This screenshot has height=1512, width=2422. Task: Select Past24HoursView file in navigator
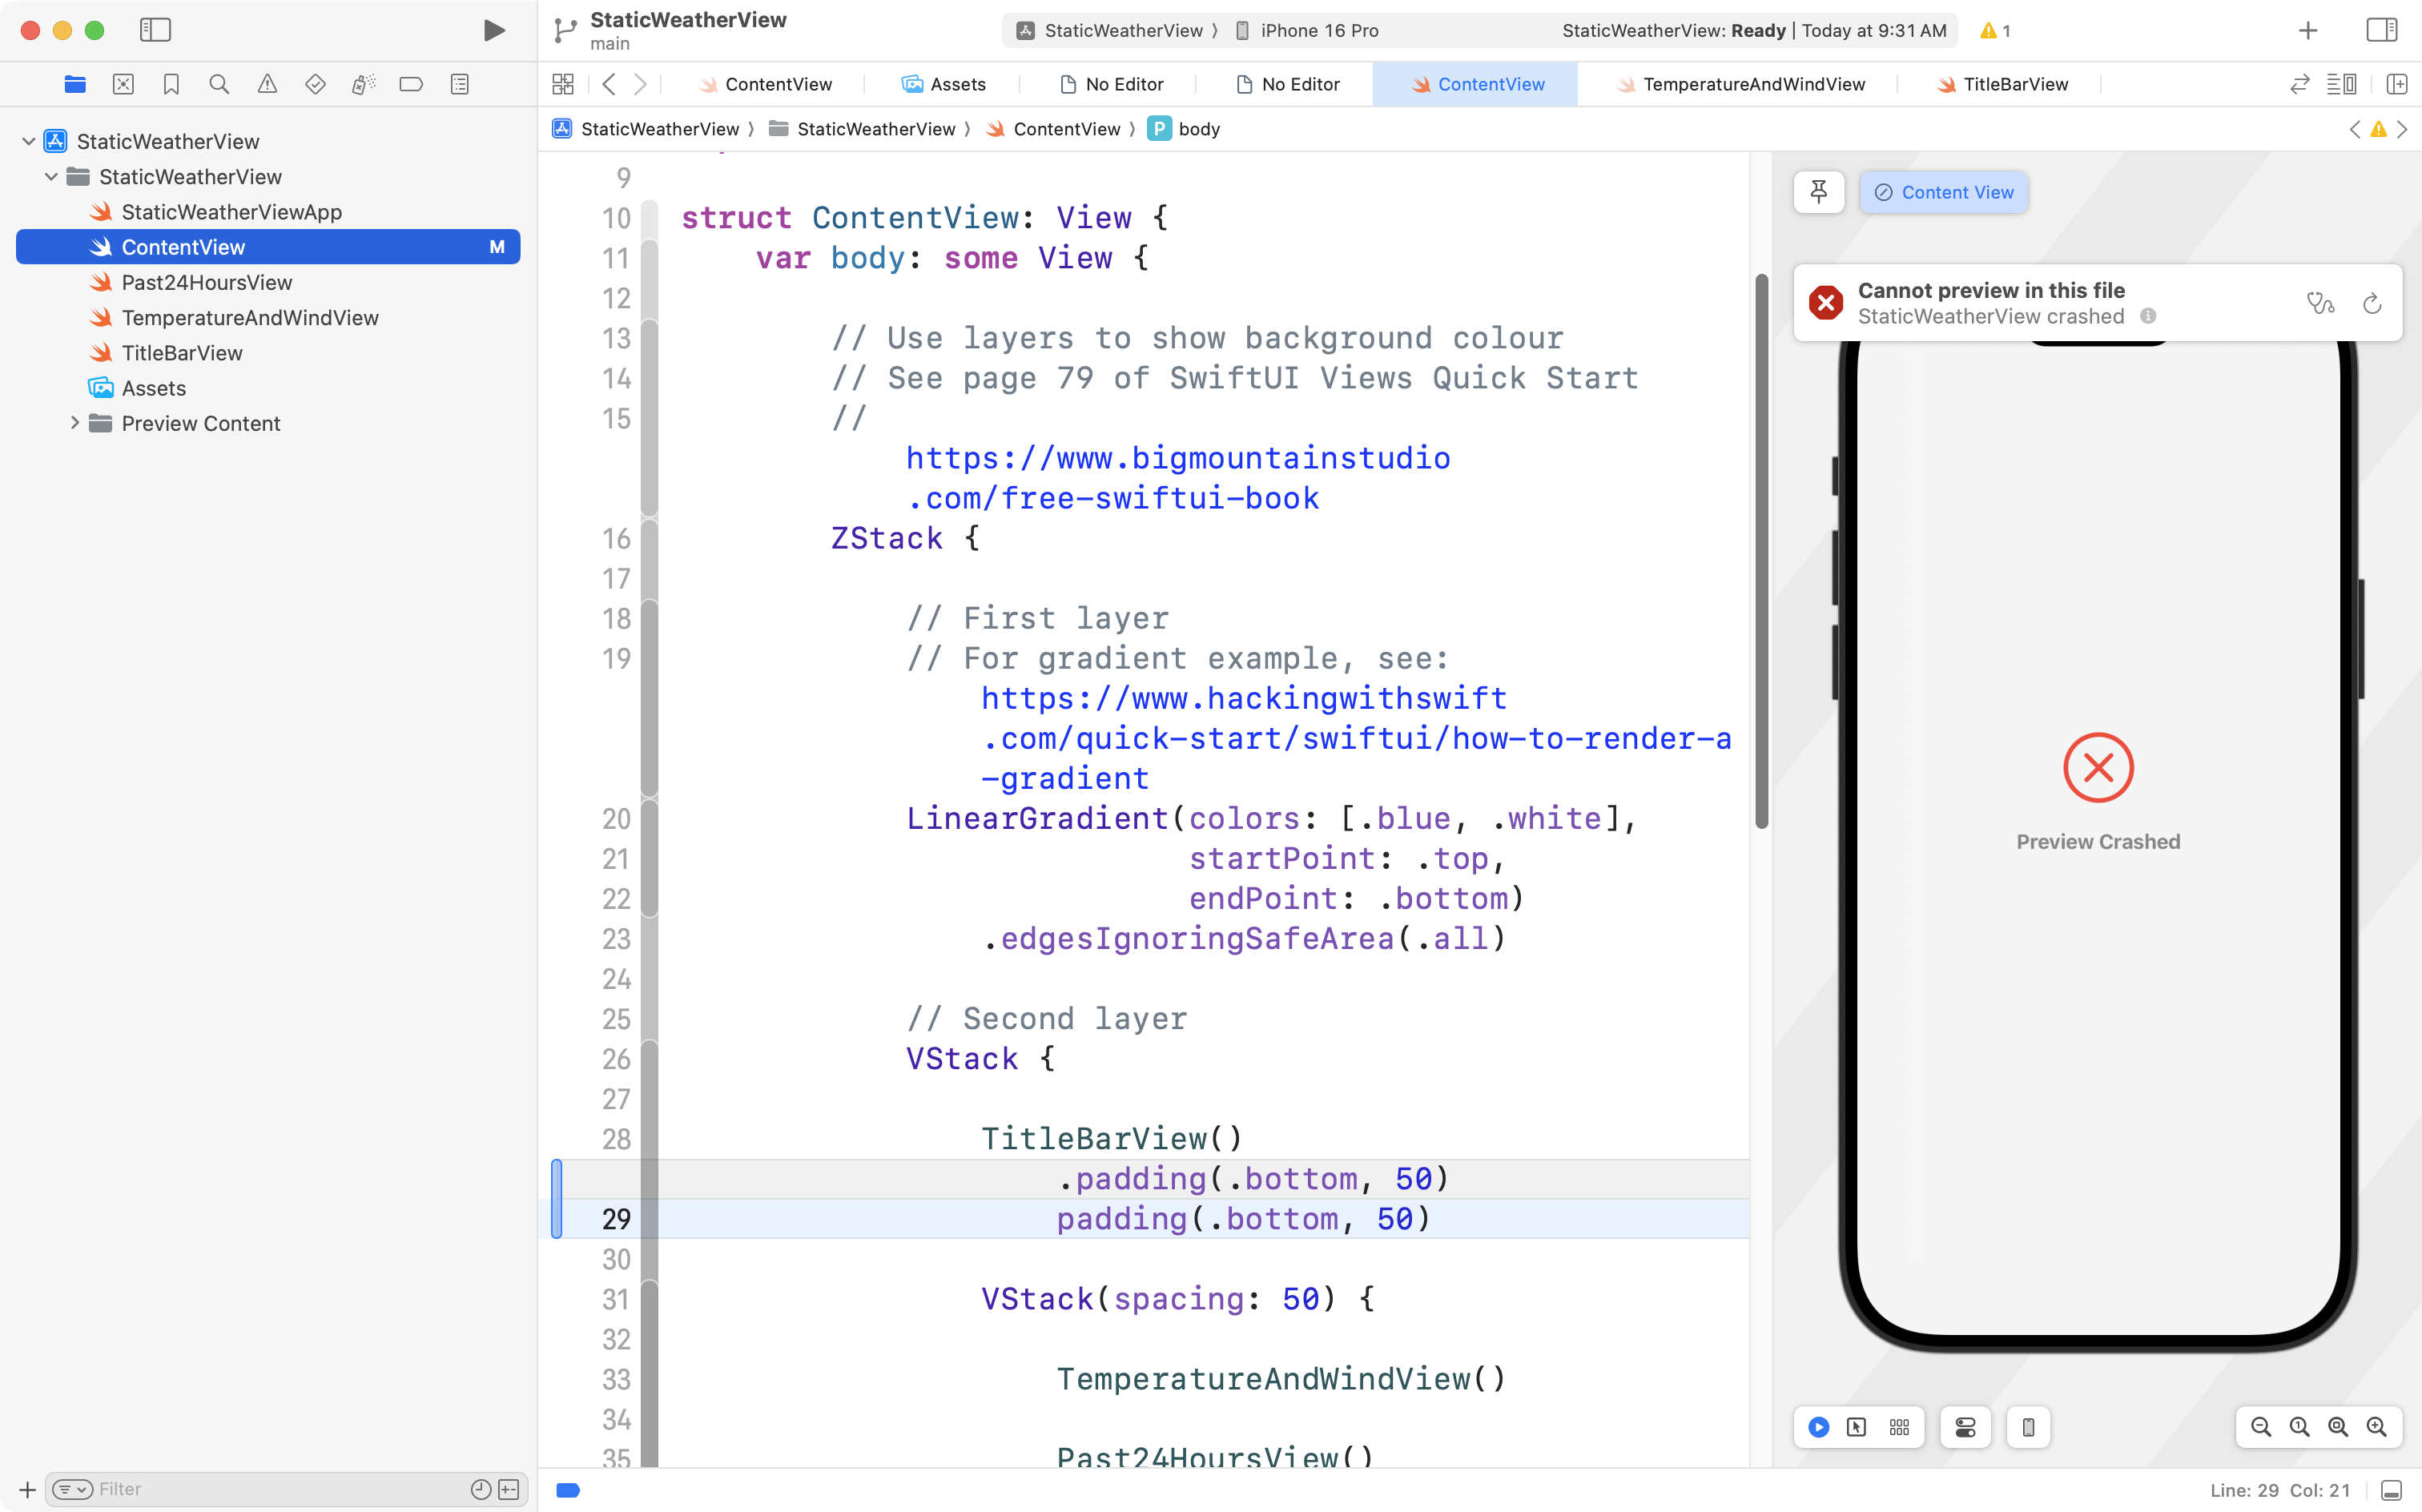coord(206,282)
